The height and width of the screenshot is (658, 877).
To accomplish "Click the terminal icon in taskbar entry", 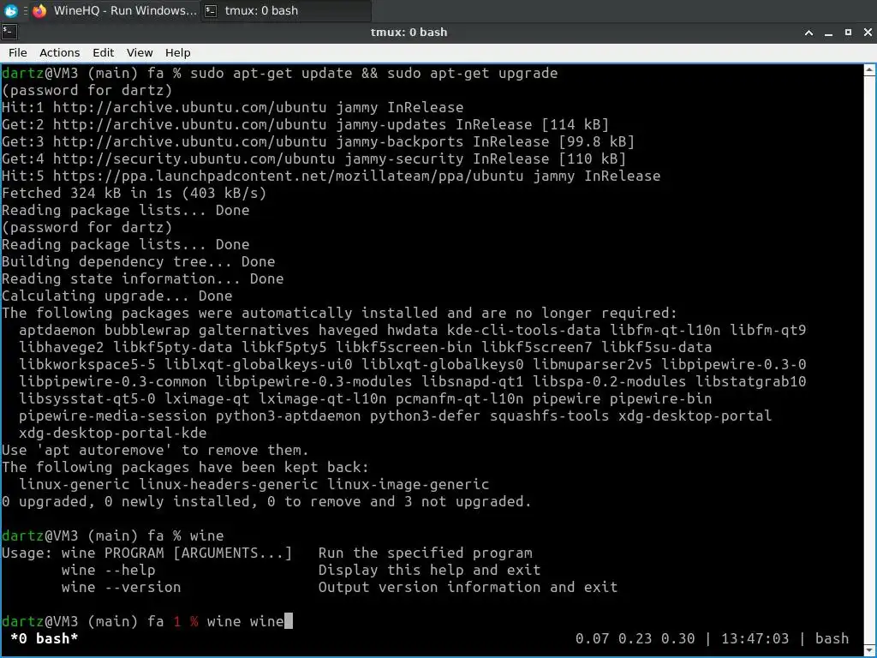I will [x=211, y=10].
